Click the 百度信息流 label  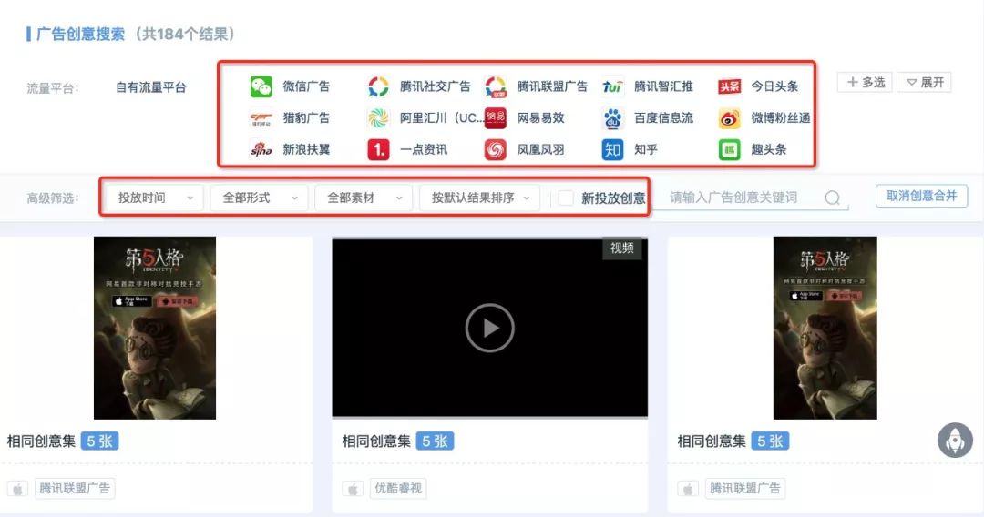(663, 117)
